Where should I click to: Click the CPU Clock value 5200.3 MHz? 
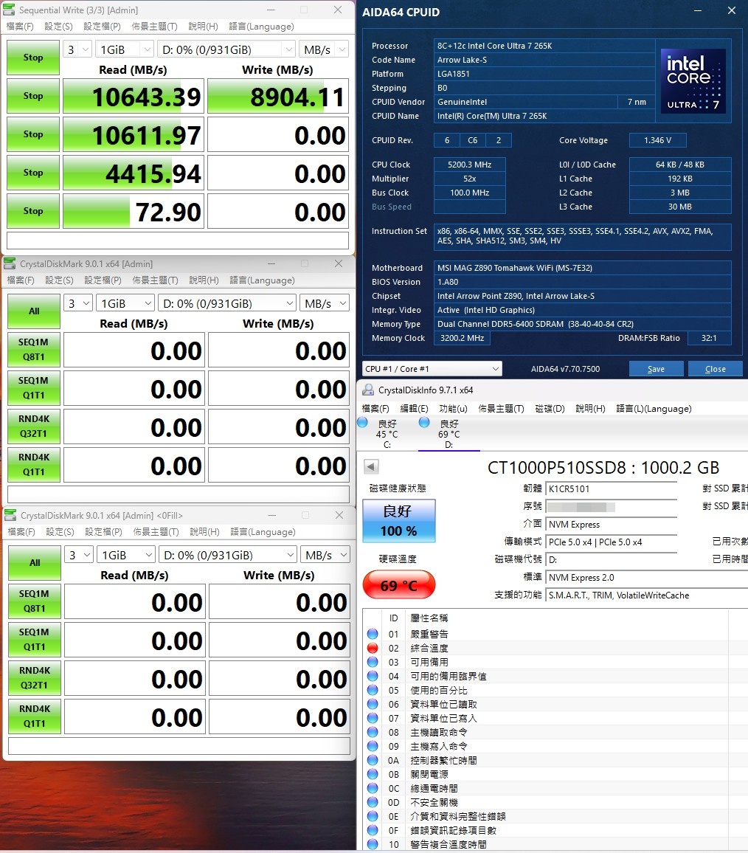click(469, 165)
